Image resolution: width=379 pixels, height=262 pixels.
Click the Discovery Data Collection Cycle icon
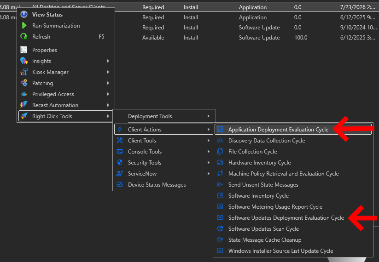(x=220, y=140)
